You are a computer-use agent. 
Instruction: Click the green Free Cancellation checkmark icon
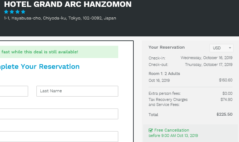coord(151,130)
